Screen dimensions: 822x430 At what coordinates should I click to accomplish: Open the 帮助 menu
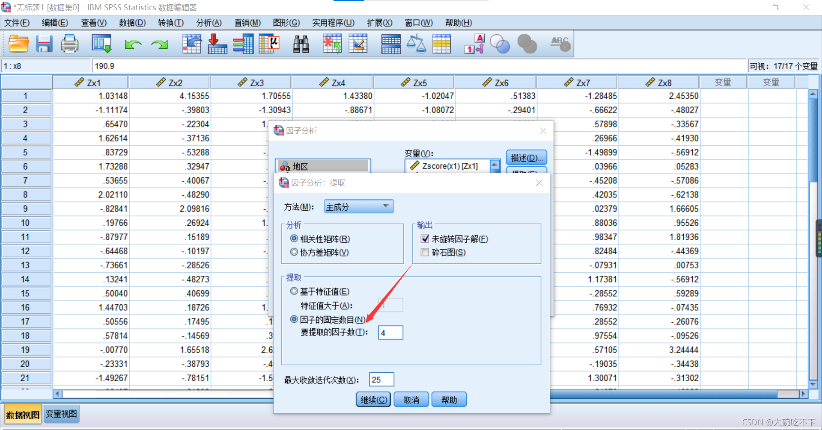coord(459,23)
